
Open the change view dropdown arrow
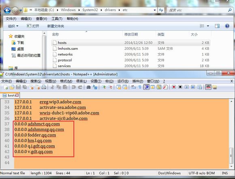tap(208, 26)
